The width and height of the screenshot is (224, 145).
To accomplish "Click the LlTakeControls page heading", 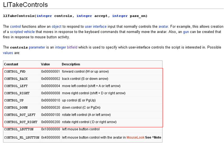I will coord(26,5).
